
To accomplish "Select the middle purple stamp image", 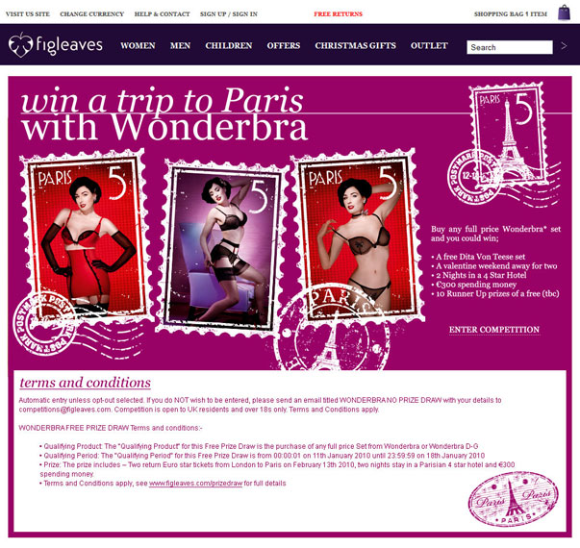I will (x=223, y=247).
